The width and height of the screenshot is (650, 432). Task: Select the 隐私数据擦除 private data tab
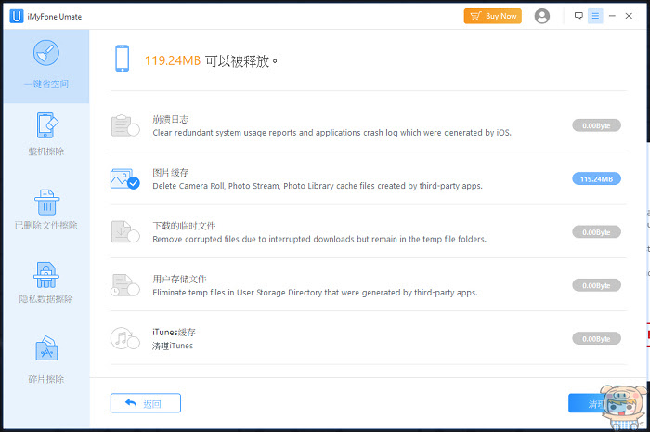[x=46, y=282]
